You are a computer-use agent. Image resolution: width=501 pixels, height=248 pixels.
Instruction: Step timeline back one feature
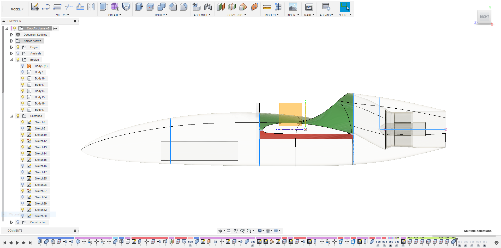tap(11, 243)
